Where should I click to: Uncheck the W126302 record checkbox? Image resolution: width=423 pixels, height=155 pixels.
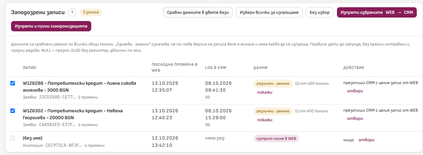13,111
